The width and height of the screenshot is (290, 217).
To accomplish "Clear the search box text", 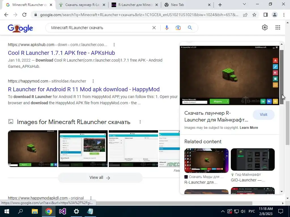I will 154,28.
